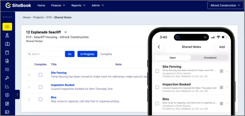Open the Reports dropdown menu
This screenshot has width=245, height=116.
click(x=78, y=5)
